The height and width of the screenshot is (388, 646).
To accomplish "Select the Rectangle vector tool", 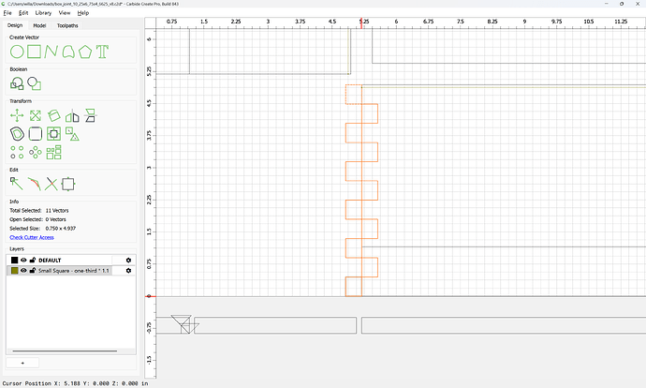I will click(35, 52).
